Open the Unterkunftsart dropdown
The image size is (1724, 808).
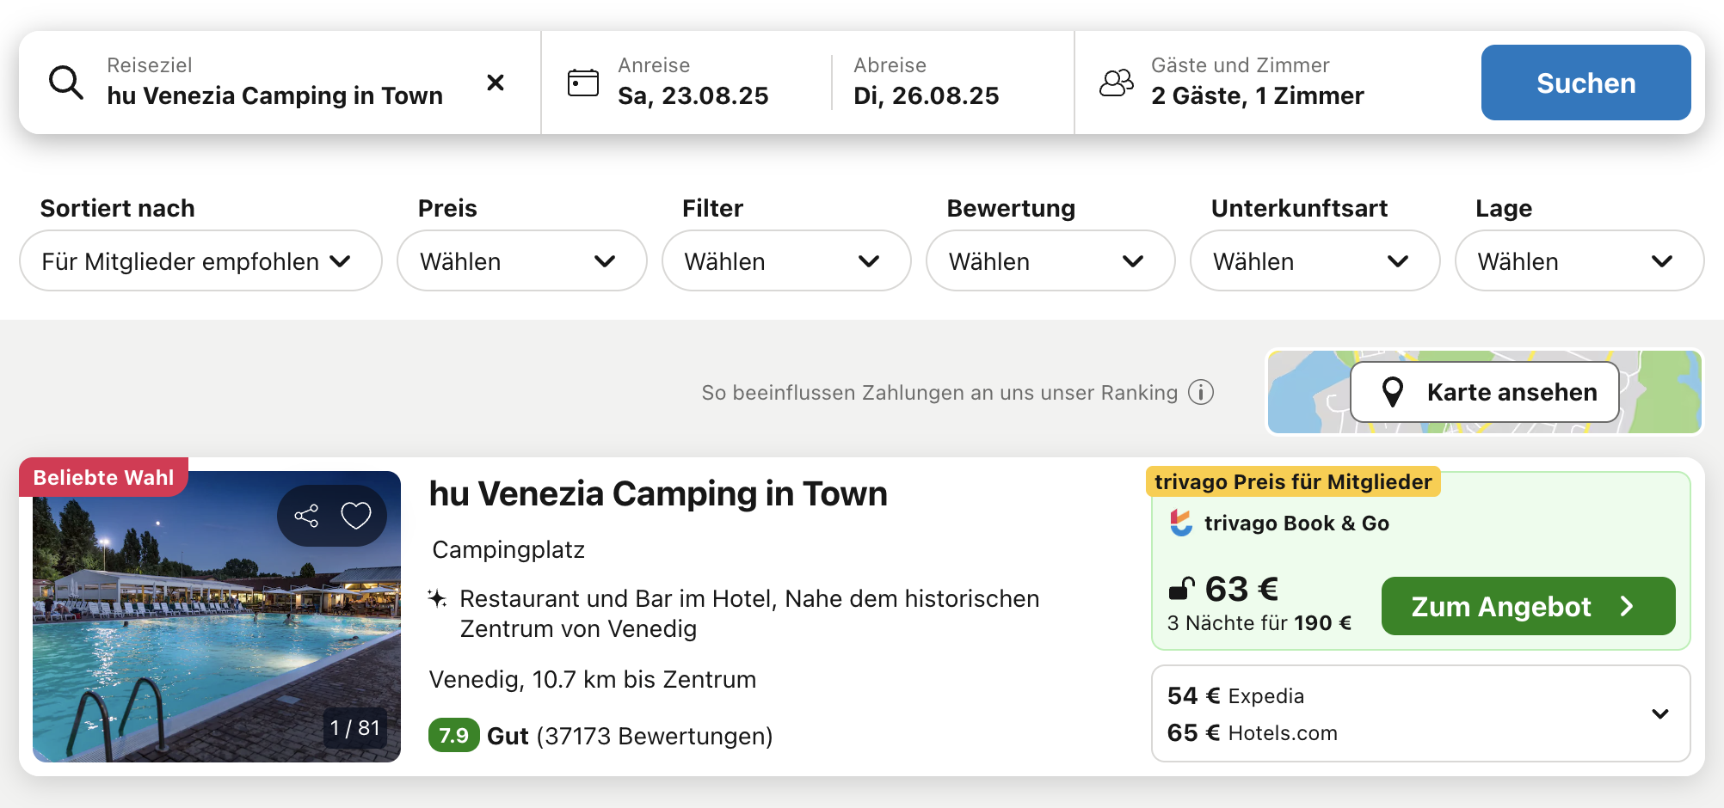[x=1315, y=260]
